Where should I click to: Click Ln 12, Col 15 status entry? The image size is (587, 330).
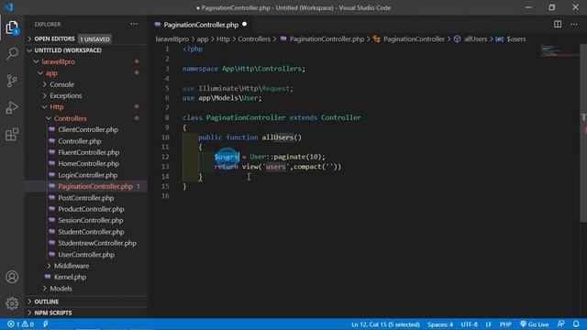point(385,324)
